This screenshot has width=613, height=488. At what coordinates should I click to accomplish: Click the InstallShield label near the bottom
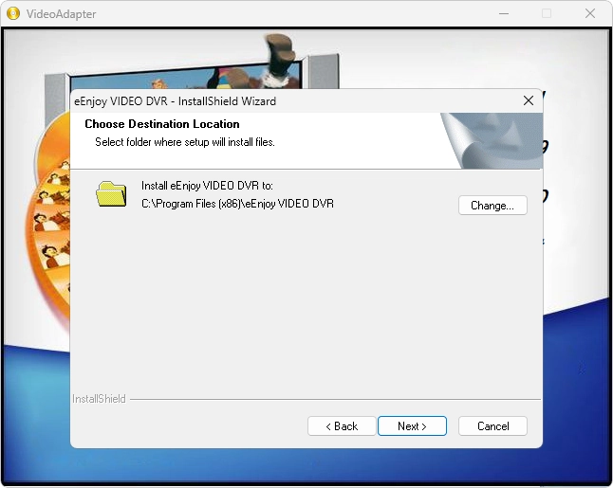pos(99,399)
